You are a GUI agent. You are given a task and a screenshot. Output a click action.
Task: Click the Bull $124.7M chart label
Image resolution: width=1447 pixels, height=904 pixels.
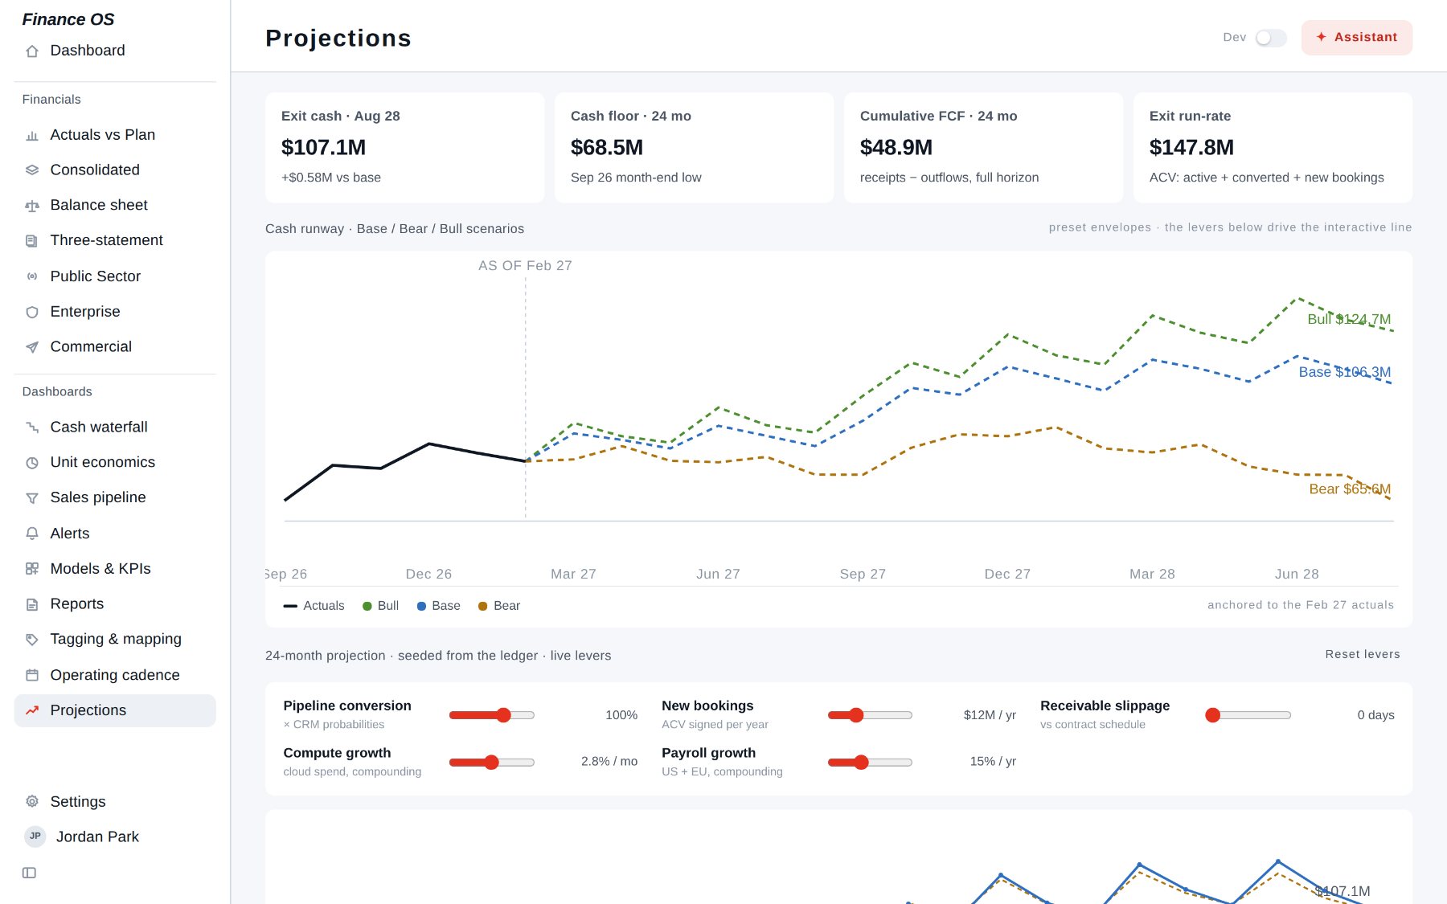pyautogui.click(x=1349, y=320)
